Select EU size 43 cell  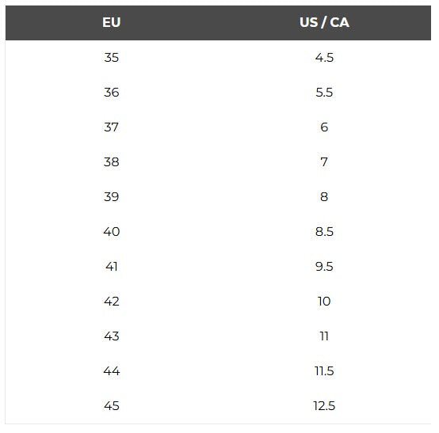coord(112,336)
